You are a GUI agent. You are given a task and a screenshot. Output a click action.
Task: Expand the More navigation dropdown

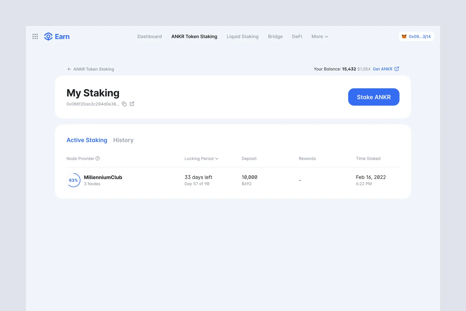[320, 36]
